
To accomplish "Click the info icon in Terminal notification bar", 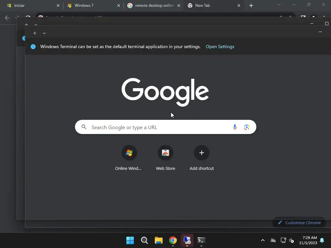I will click(x=33, y=46).
